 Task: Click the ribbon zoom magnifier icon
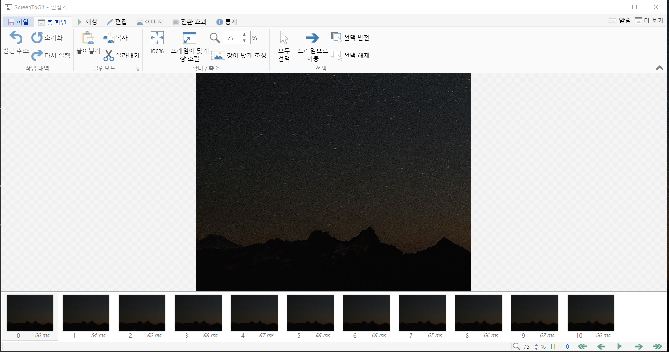[x=215, y=38]
